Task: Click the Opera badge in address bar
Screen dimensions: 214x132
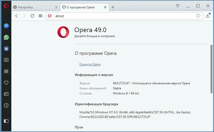Action: coord(50,16)
